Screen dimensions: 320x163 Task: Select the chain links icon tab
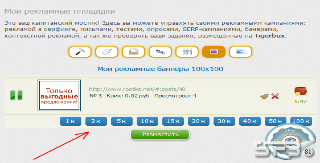point(160,52)
